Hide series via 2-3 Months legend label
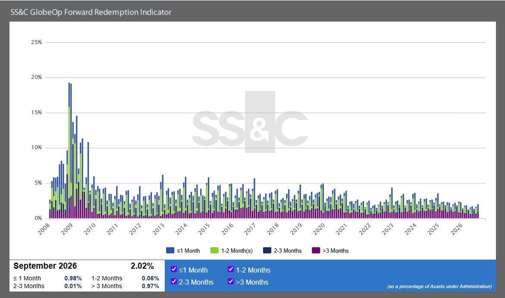 tap(288, 251)
